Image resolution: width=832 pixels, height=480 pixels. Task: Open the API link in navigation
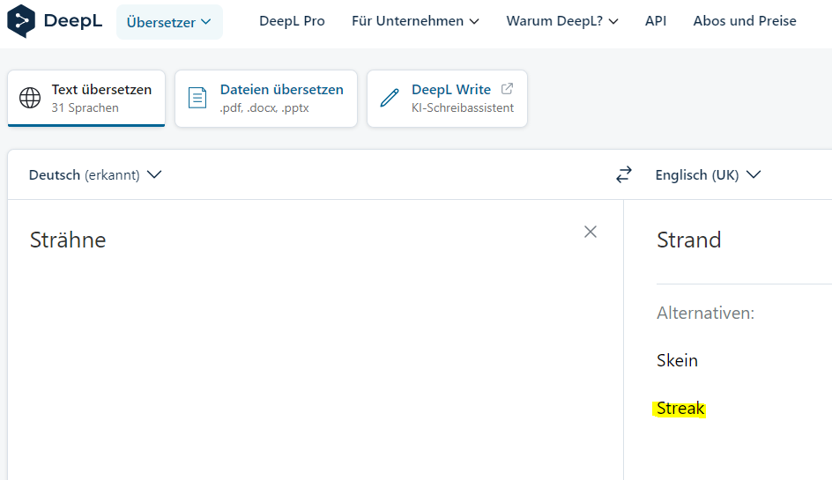coord(656,21)
